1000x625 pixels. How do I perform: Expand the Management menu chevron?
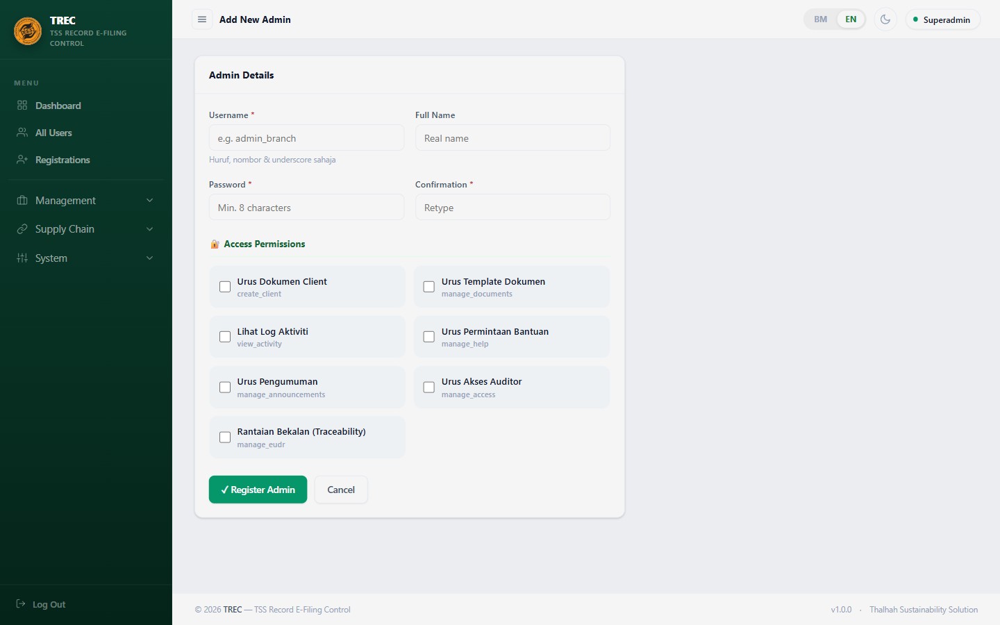click(149, 201)
